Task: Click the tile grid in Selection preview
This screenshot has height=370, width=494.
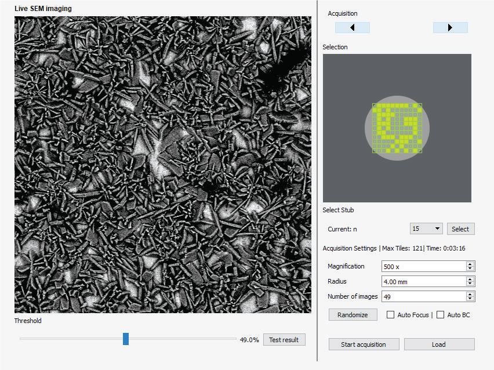Action: point(397,128)
